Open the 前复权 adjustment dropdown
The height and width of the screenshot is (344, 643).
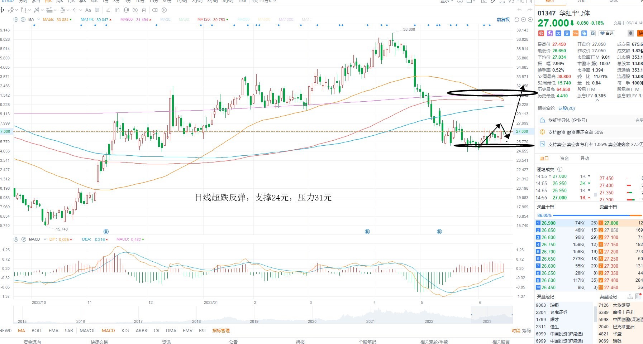pyautogui.click(x=503, y=20)
